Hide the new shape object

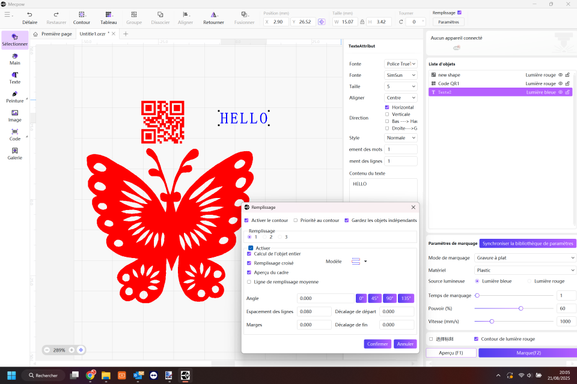point(560,75)
